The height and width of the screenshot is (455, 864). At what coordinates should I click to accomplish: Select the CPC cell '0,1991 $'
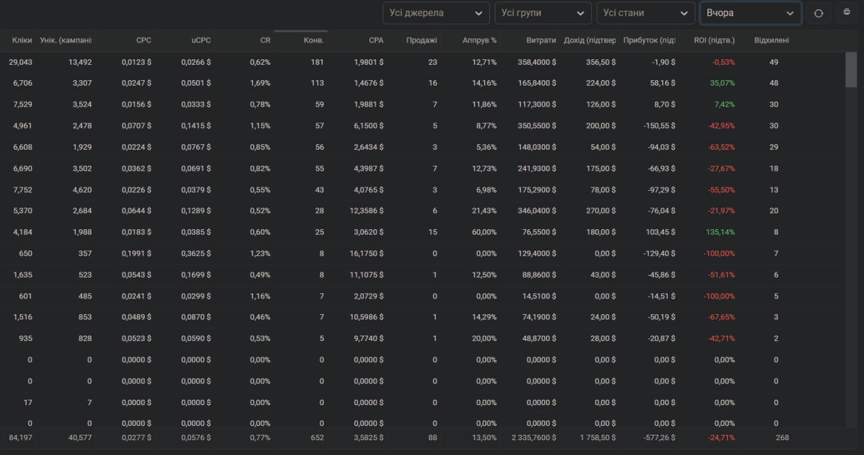136,253
